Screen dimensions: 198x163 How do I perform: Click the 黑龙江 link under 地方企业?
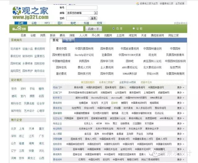pos(31,158)
